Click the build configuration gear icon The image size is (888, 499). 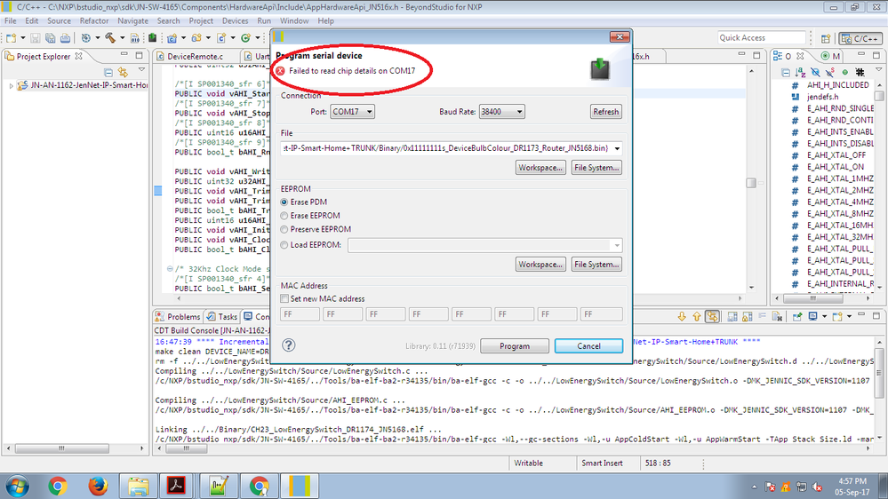pos(86,38)
